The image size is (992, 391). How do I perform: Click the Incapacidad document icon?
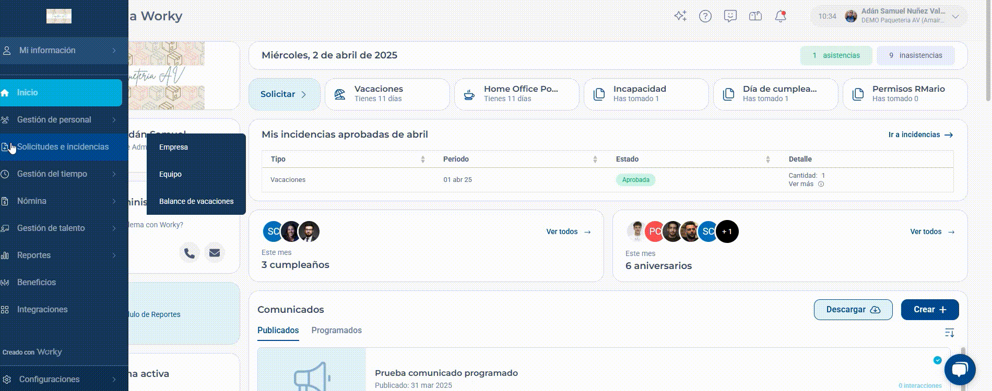[599, 94]
